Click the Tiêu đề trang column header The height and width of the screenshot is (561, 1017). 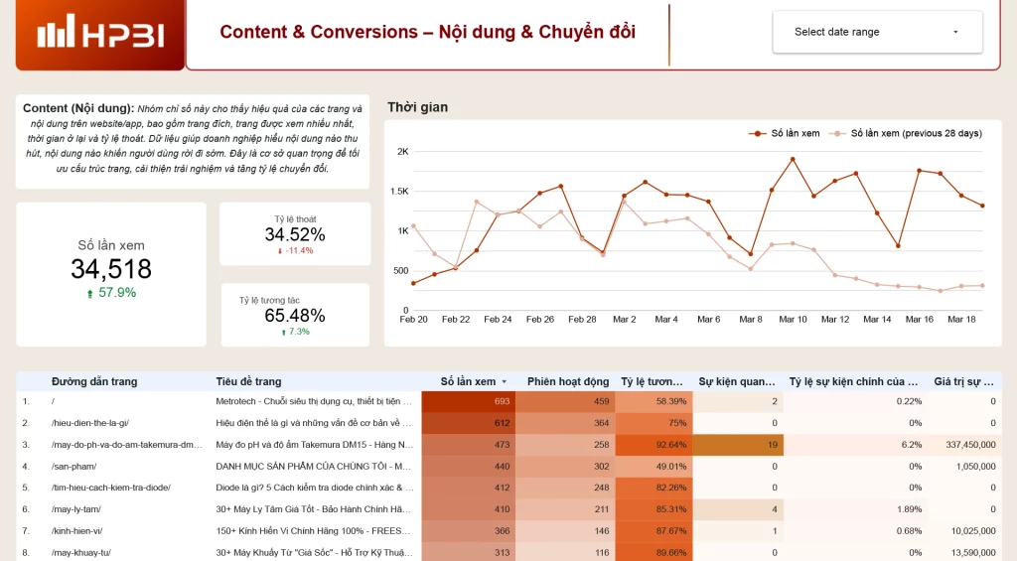click(248, 381)
